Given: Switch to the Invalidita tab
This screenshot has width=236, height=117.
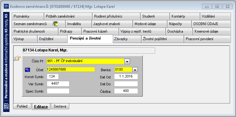Looking at the screenshot, I should [78, 24].
